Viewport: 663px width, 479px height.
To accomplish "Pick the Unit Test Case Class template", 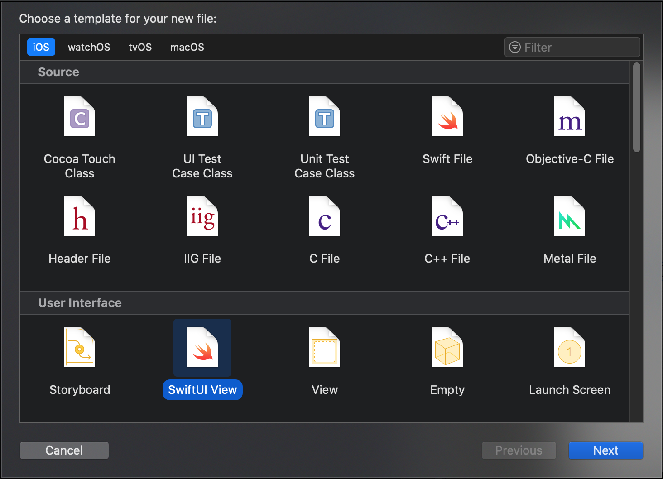I will (x=325, y=117).
